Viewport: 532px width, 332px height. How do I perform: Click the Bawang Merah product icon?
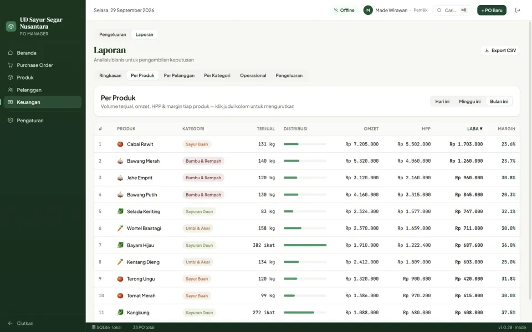coord(120,161)
